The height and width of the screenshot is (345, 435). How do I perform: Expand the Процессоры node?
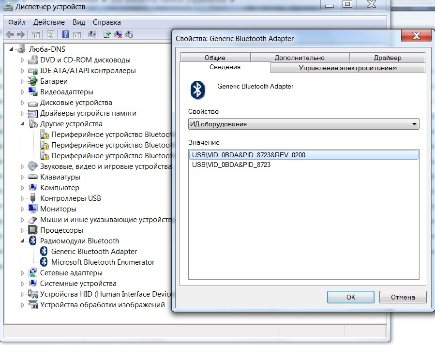pos(23,230)
